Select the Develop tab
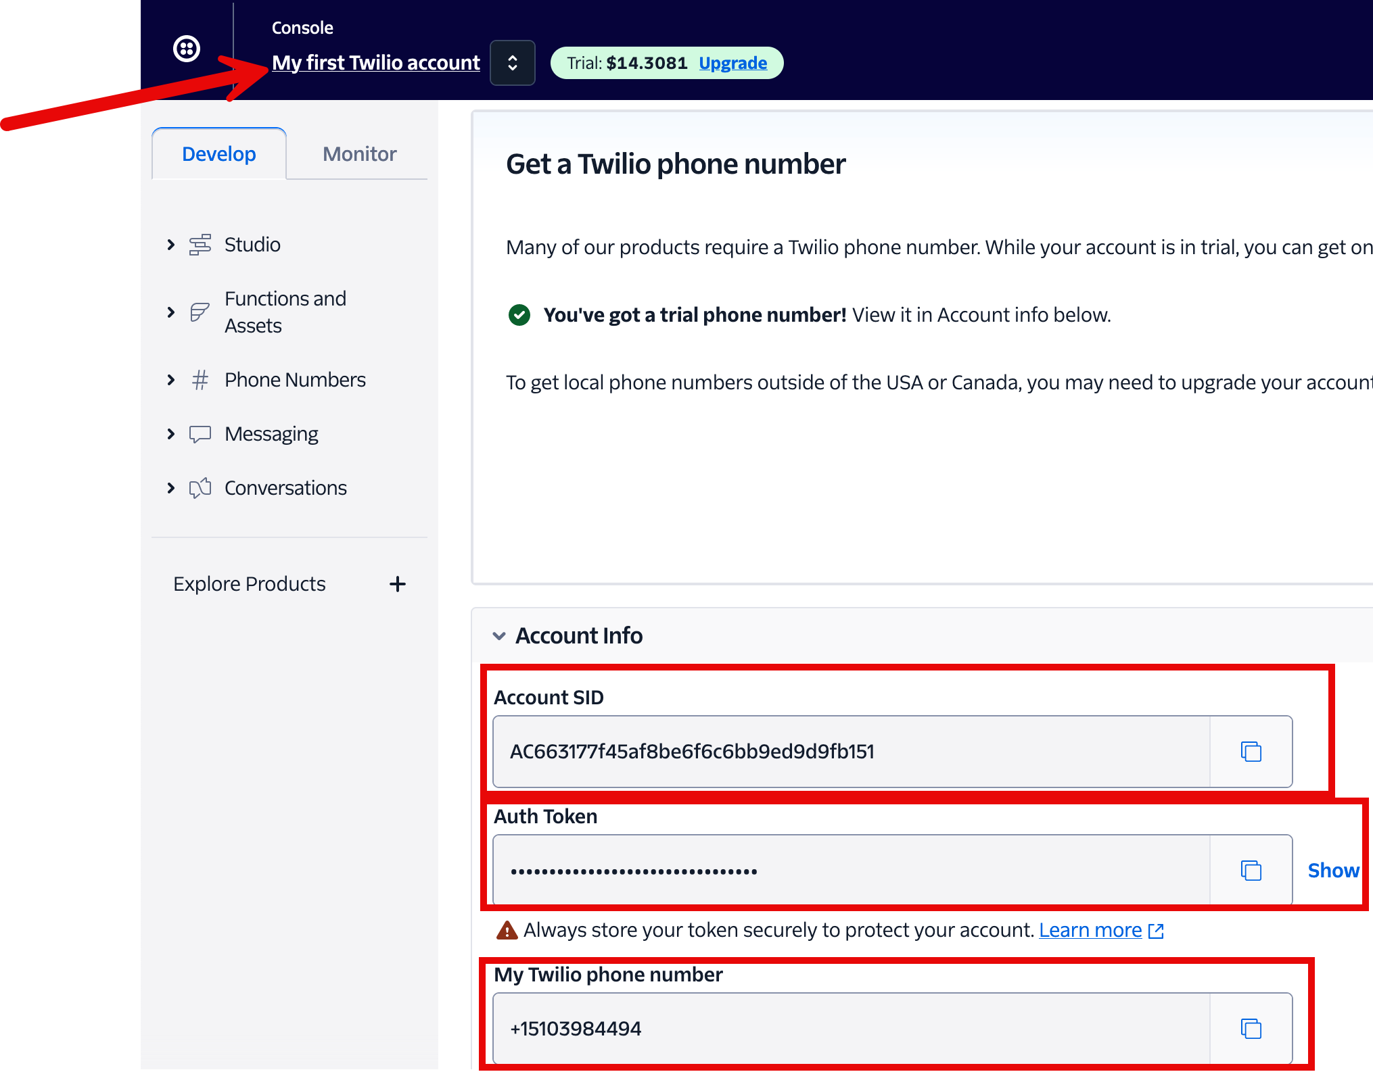Viewport: 1373px width, 1072px height. (x=218, y=153)
